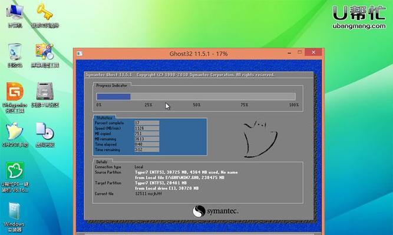Click the Target Partition 20481 MB line
Screen dimensions: 393x235
[161, 183]
